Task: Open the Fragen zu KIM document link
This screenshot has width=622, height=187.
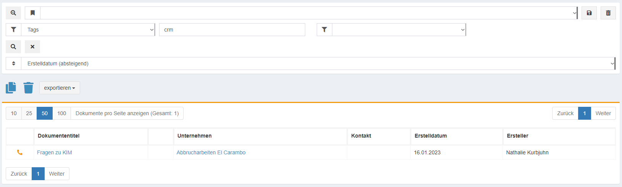Action: [x=55, y=152]
